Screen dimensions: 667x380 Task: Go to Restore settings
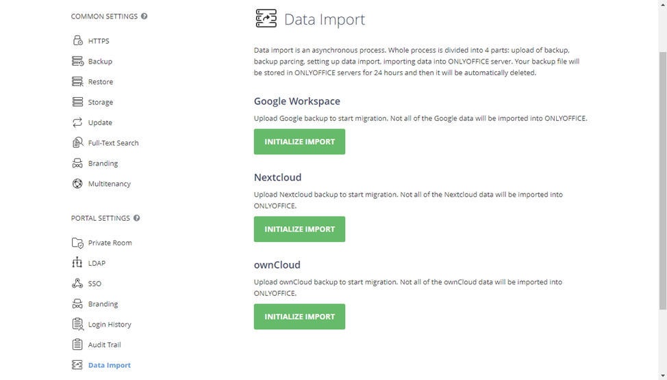(x=101, y=81)
